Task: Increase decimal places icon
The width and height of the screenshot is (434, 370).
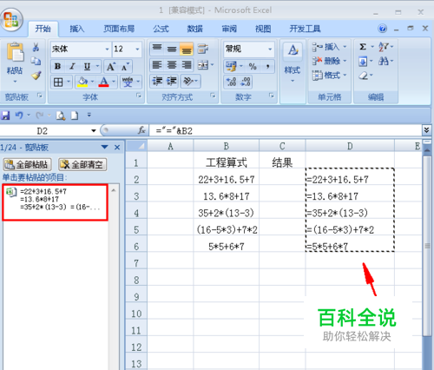Action: coord(231,82)
